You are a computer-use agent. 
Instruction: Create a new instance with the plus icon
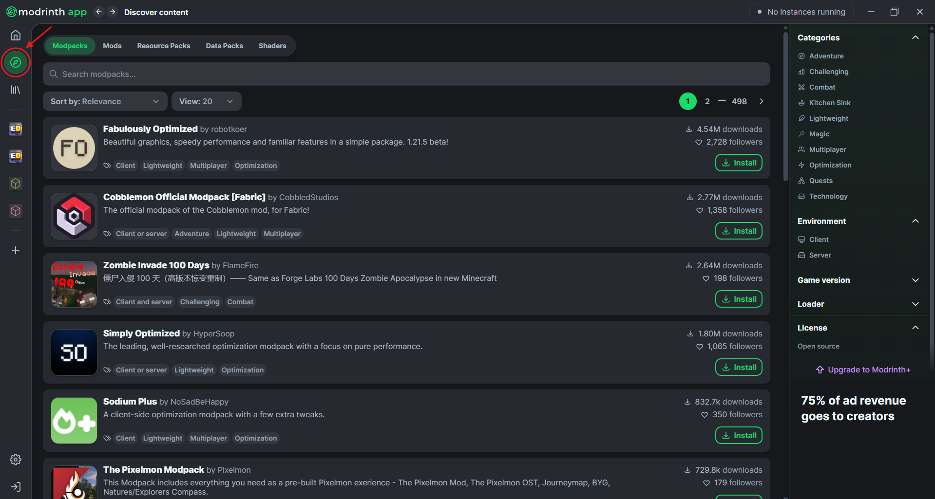[16, 250]
